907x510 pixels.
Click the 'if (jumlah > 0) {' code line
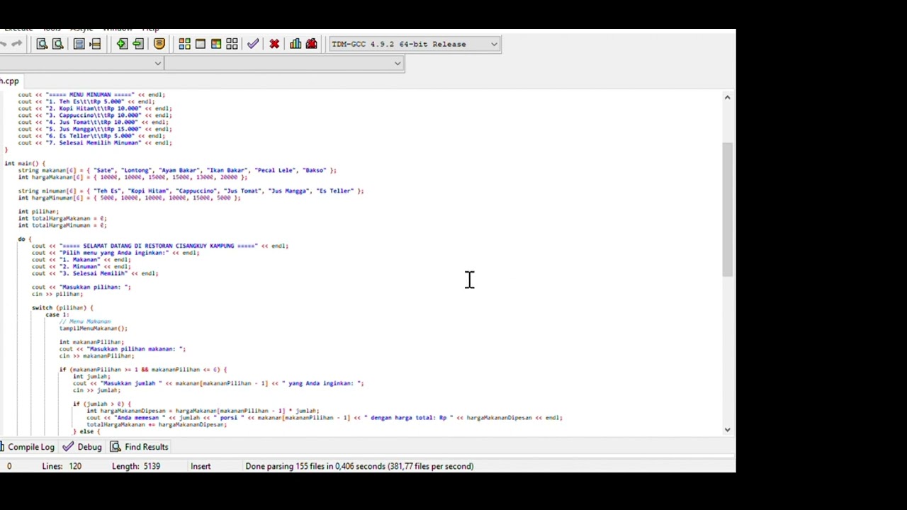tap(102, 404)
